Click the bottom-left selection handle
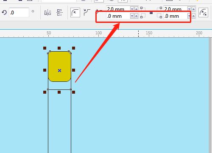The height and width of the screenshot is (153, 212). pyautogui.click(x=45, y=92)
